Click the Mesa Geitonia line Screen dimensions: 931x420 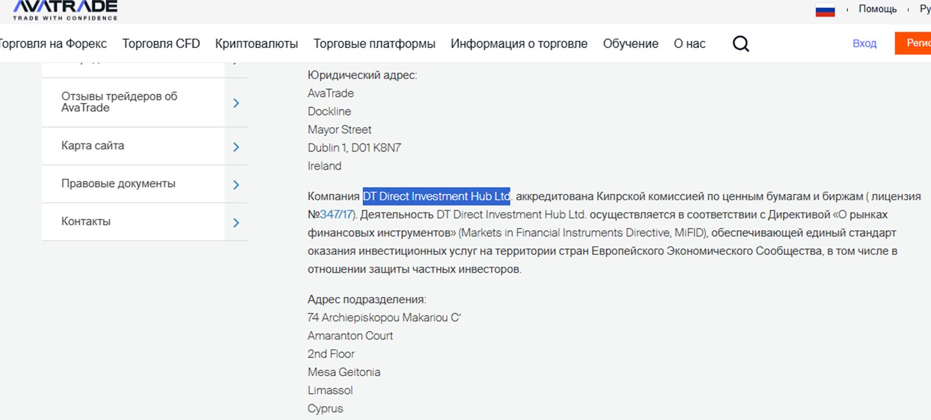pos(344,372)
